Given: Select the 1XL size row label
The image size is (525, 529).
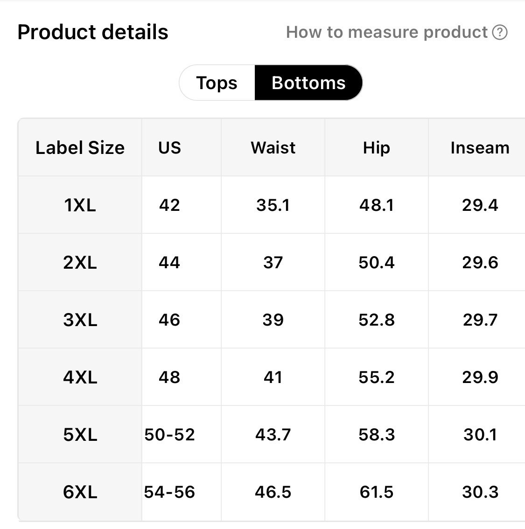Looking at the screenshot, I should 80,205.
